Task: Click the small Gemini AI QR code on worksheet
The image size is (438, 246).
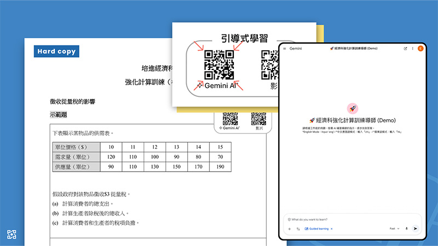Action: 230,119
